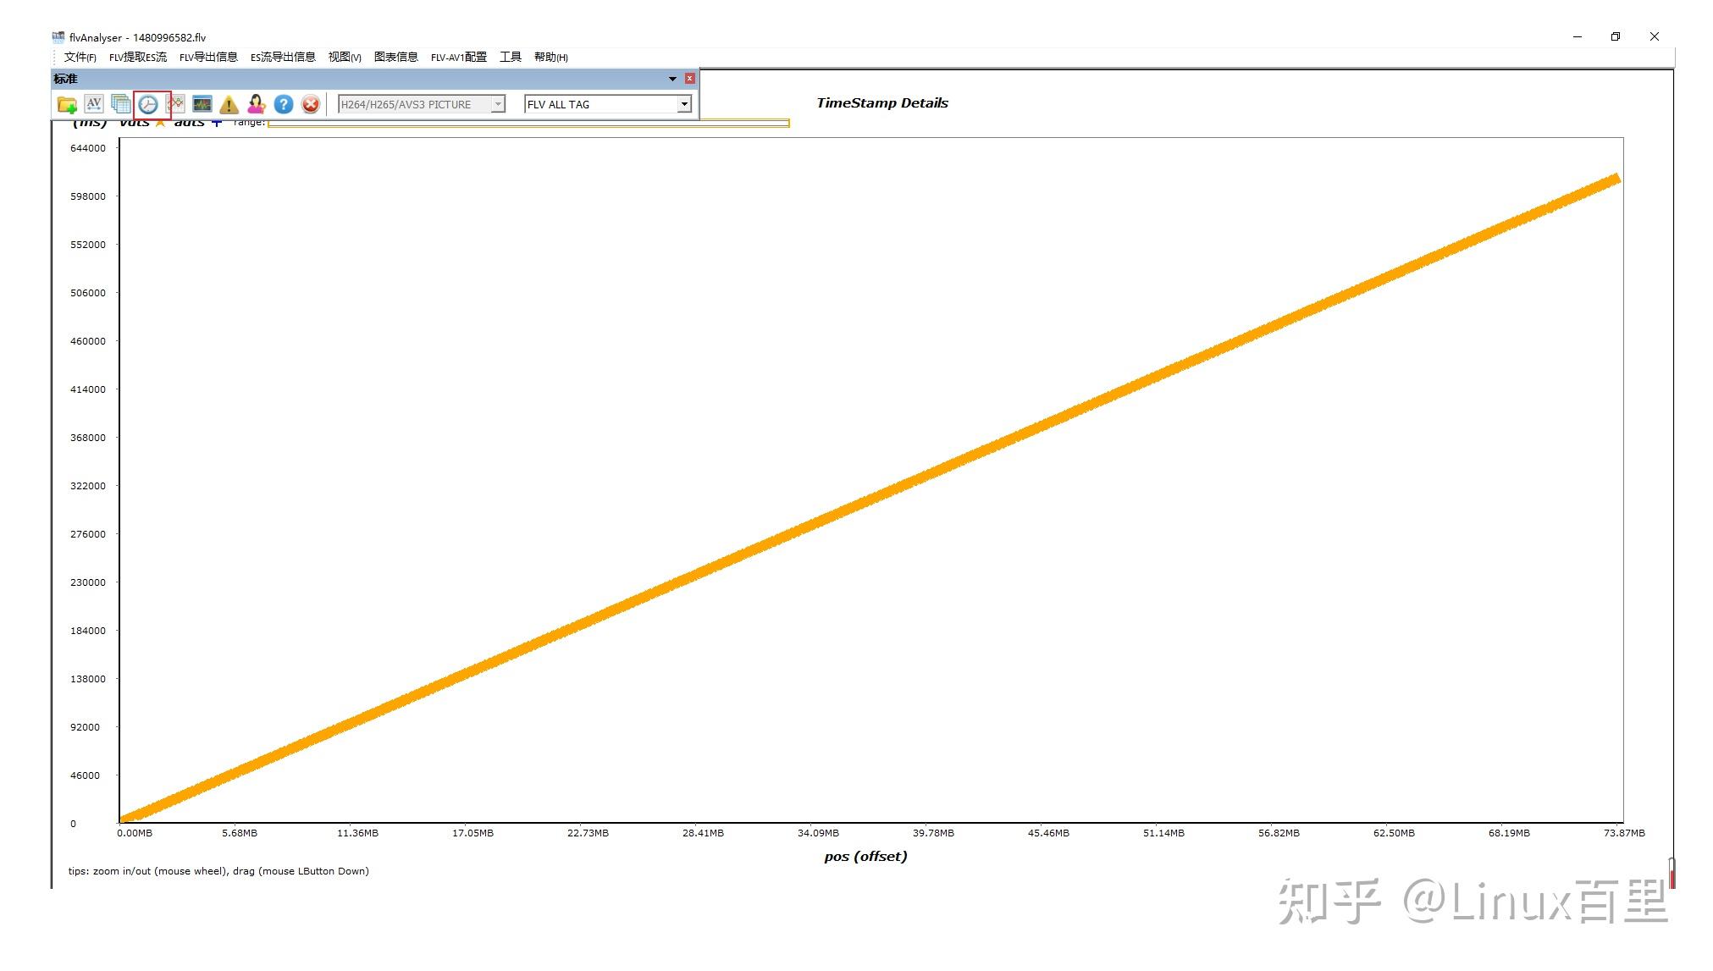The width and height of the screenshot is (1713, 971).
Task: Open the 文件(F) menu
Action: pos(80,57)
